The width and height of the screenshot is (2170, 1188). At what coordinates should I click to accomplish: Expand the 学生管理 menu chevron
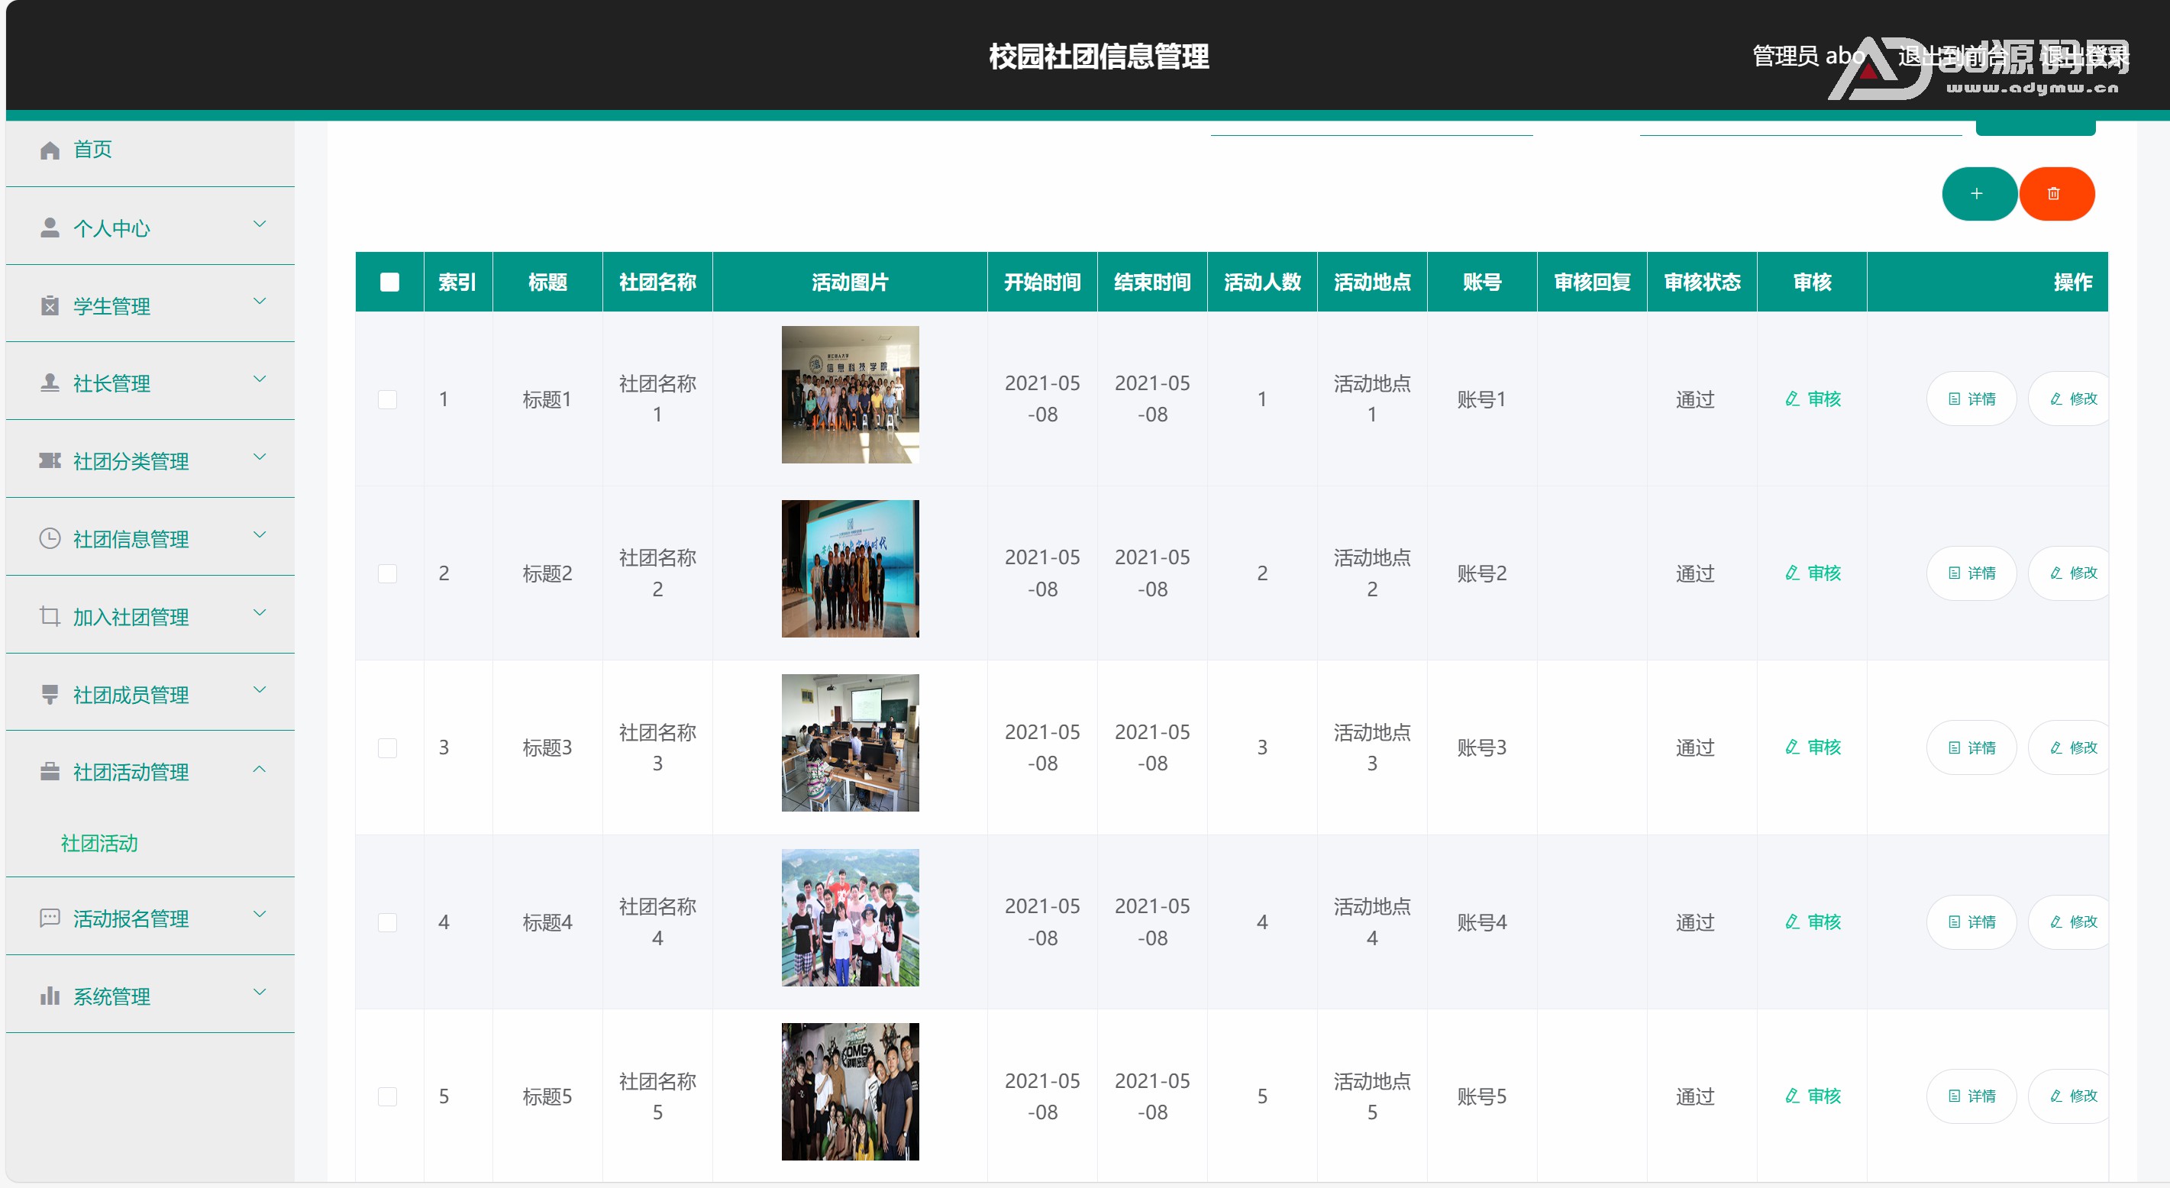tap(260, 302)
